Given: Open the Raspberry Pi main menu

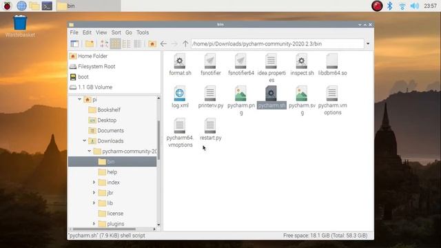Looking at the screenshot, I should point(7,6).
